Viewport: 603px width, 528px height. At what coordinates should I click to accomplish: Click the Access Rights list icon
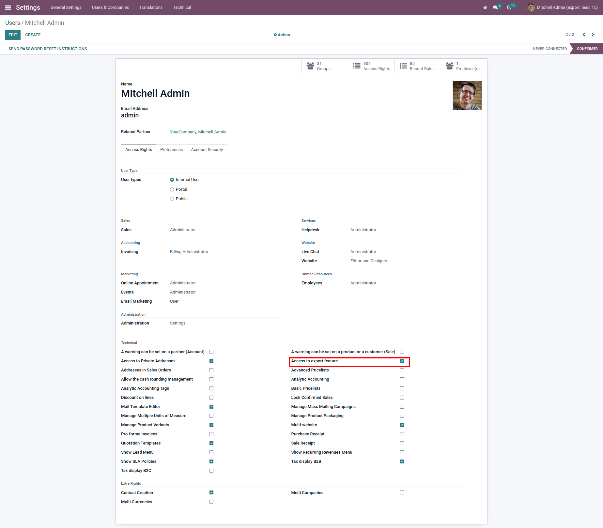(x=357, y=66)
